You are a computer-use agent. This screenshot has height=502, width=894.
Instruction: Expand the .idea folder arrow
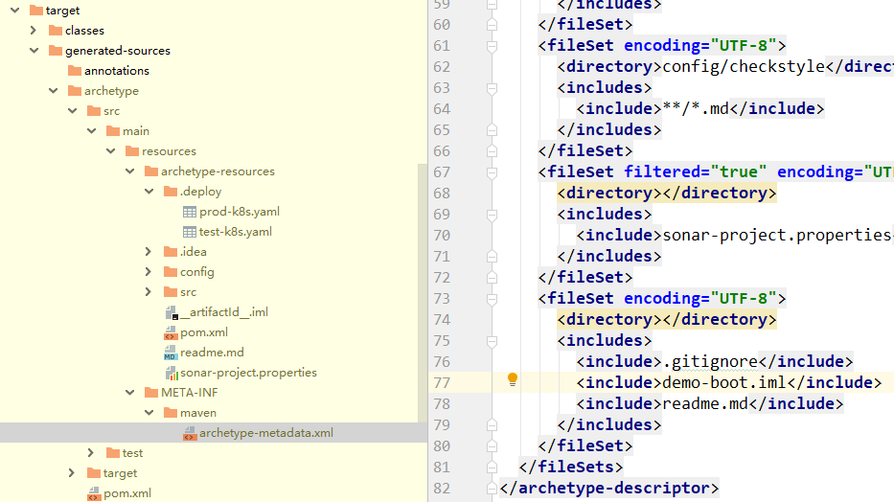[149, 251]
